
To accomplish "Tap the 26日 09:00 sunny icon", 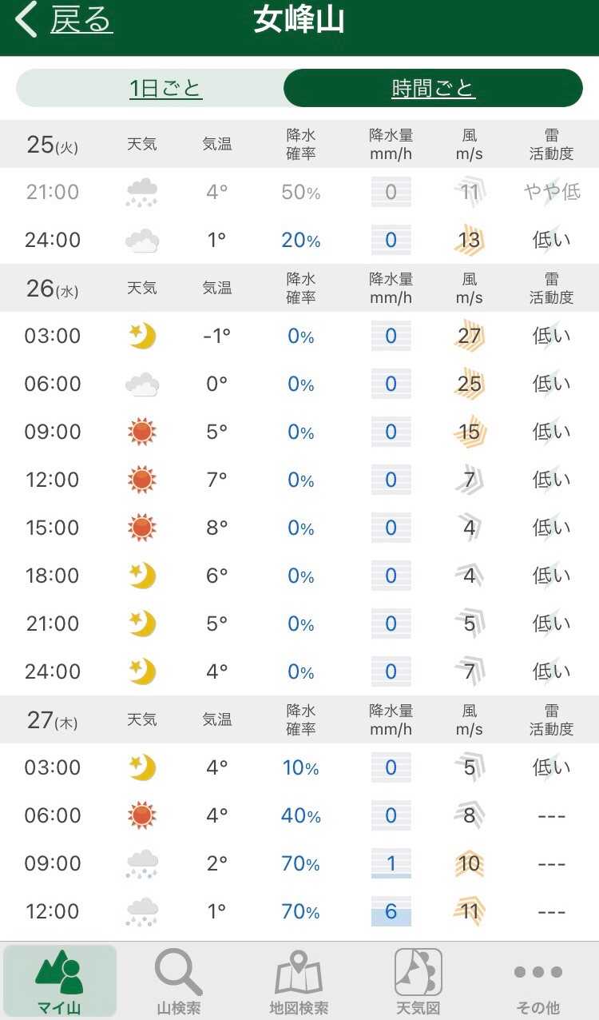I will [x=142, y=432].
